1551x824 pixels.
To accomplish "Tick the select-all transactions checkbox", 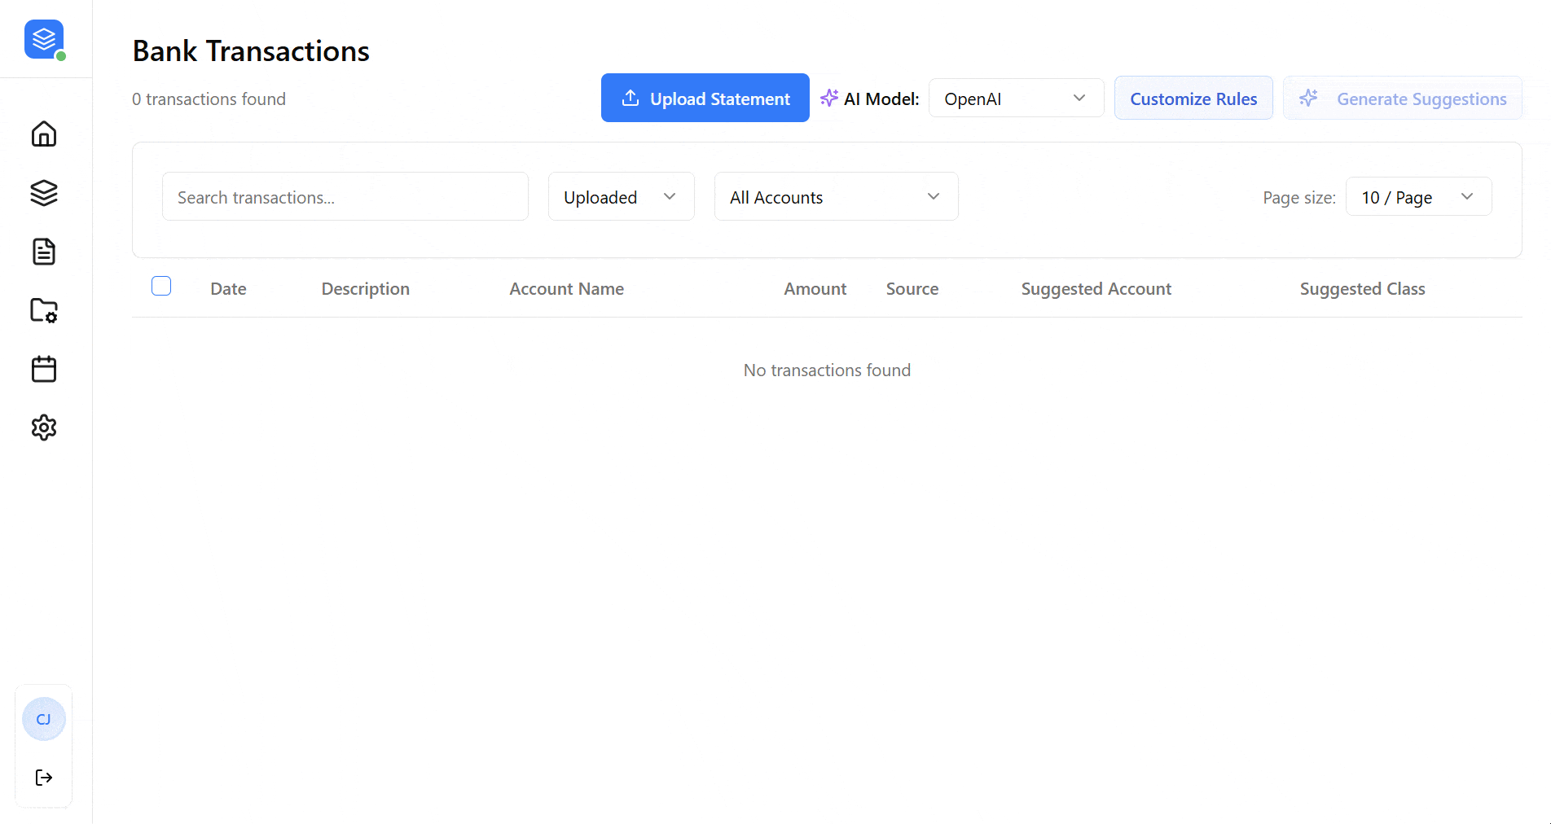I will [161, 286].
